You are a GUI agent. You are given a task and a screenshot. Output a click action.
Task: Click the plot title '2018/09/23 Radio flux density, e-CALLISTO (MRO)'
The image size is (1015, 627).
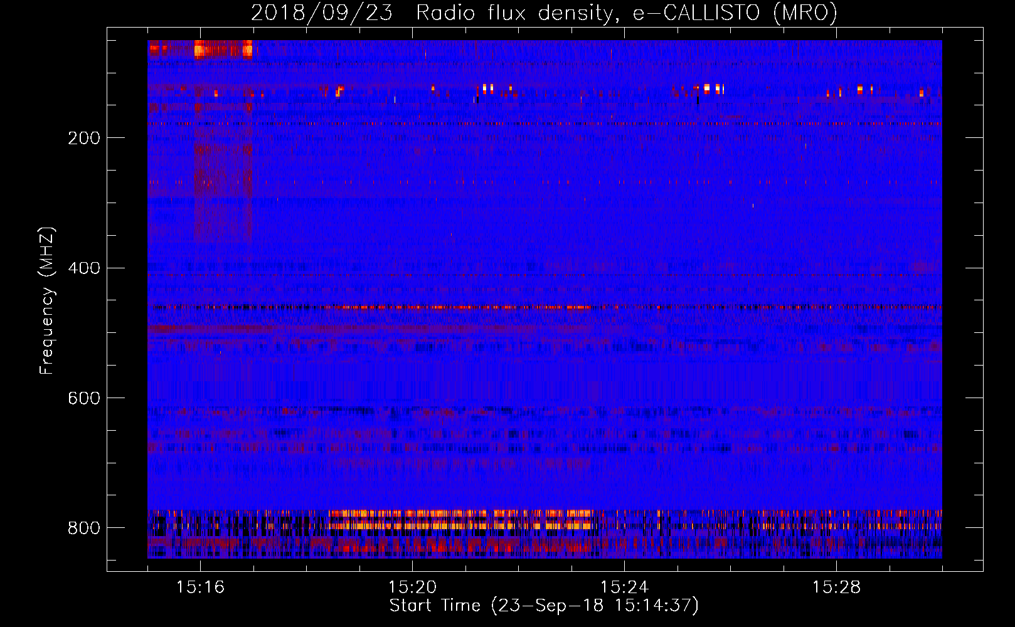click(544, 13)
